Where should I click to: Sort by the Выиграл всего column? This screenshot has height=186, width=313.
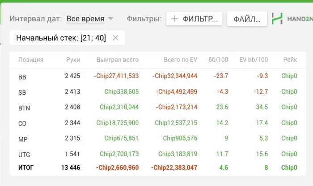[117, 60]
